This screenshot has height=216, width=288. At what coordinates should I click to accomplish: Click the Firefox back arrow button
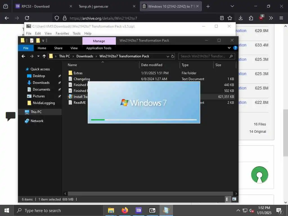pyautogui.click(x=7, y=18)
